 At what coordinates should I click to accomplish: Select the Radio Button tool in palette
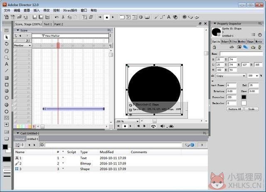coord(7,125)
